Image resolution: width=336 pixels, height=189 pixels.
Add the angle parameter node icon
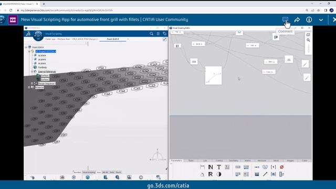coord(202,174)
